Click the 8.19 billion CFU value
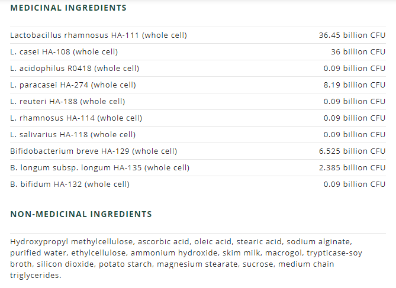Image resolution: width=396 pixels, height=288 pixels. pyautogui.click(x=354, y=85)
